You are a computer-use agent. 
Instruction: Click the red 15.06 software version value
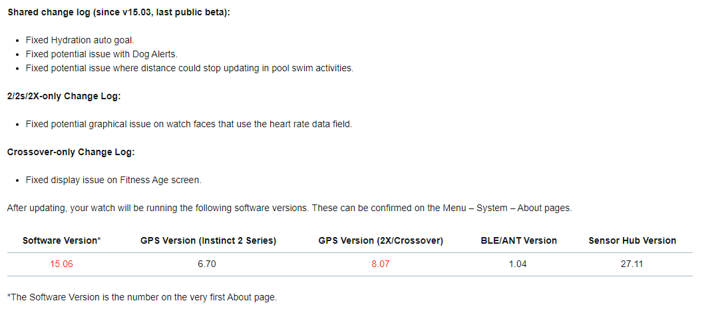tap(61, 264)
